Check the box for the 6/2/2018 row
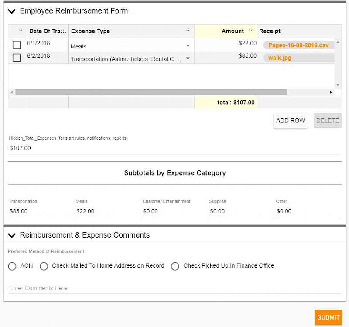The width and height of the screenshot is (349, 327). pyautogui.click(x=17, y=58)
